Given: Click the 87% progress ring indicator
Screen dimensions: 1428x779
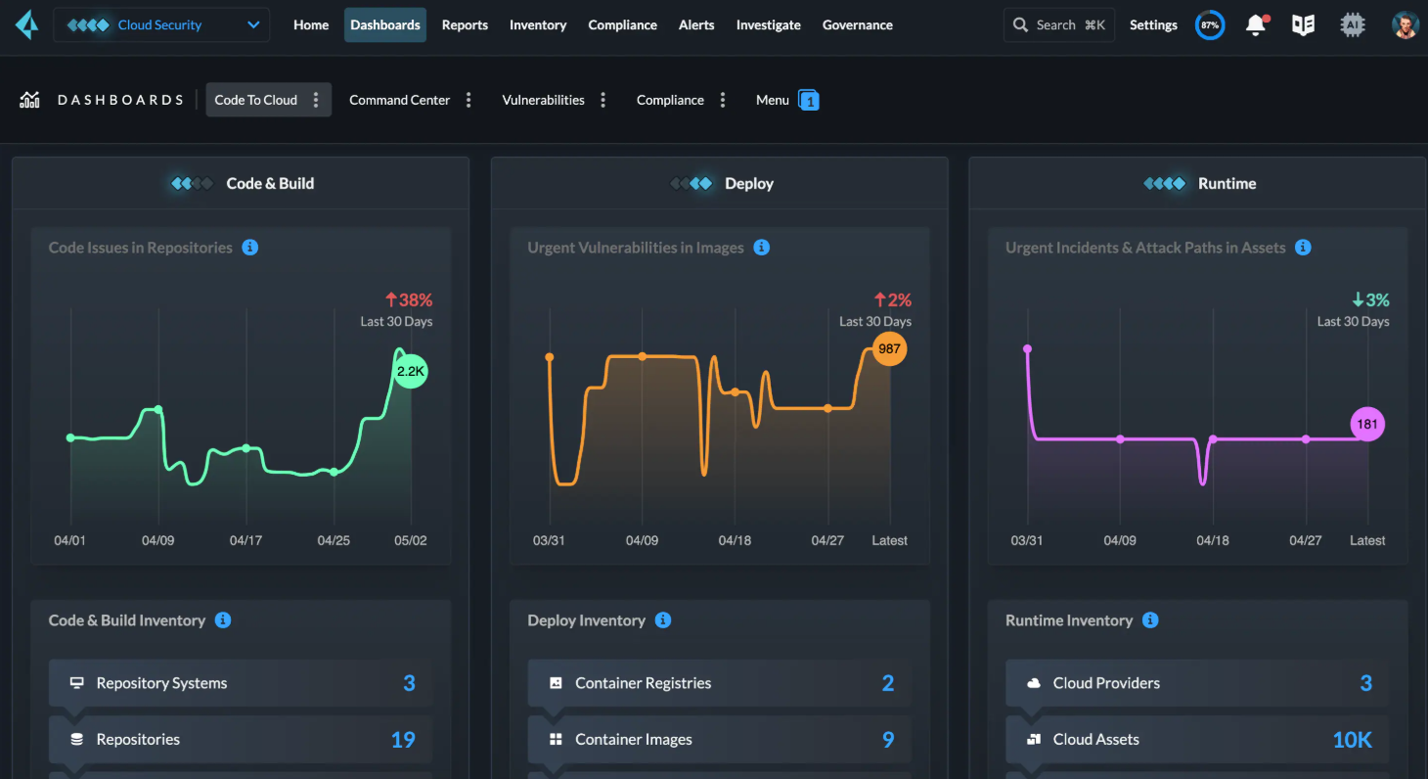Looking at the screenshot, I should click(x=1210, y=24).
